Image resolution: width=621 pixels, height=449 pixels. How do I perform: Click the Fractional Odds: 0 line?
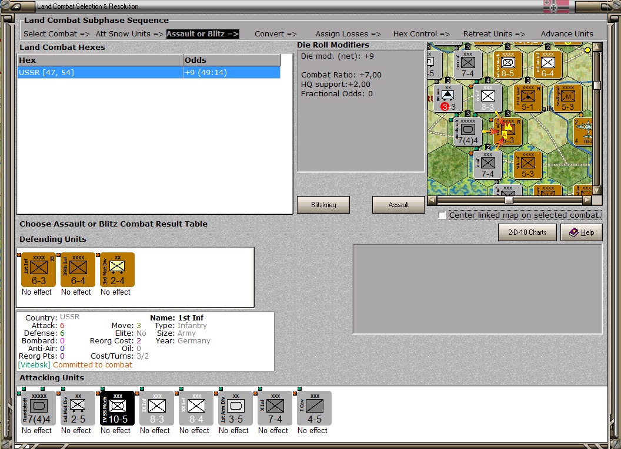[336, 94]
